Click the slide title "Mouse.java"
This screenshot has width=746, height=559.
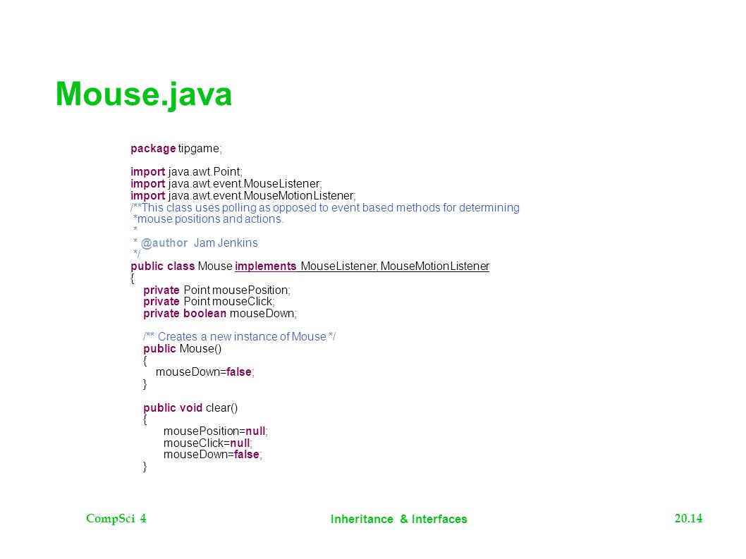[144, 94]
